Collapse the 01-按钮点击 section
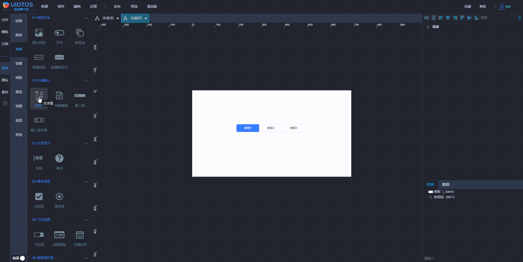Image resolution: width=523 pixels, height=262 pixels. (x=86, y=18)
